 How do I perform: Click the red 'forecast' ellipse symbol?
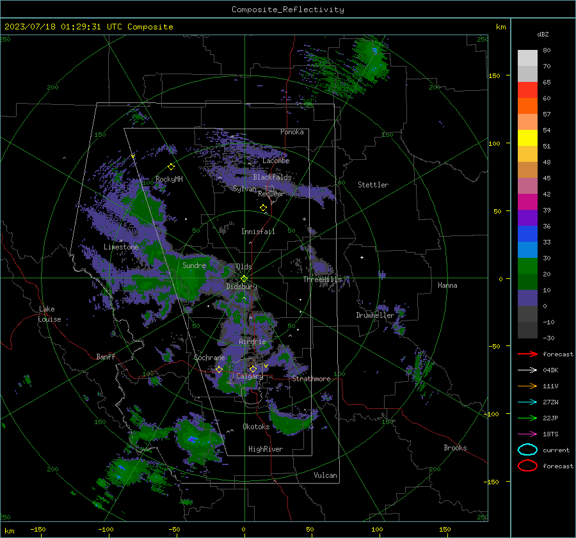tap(527, 466)
